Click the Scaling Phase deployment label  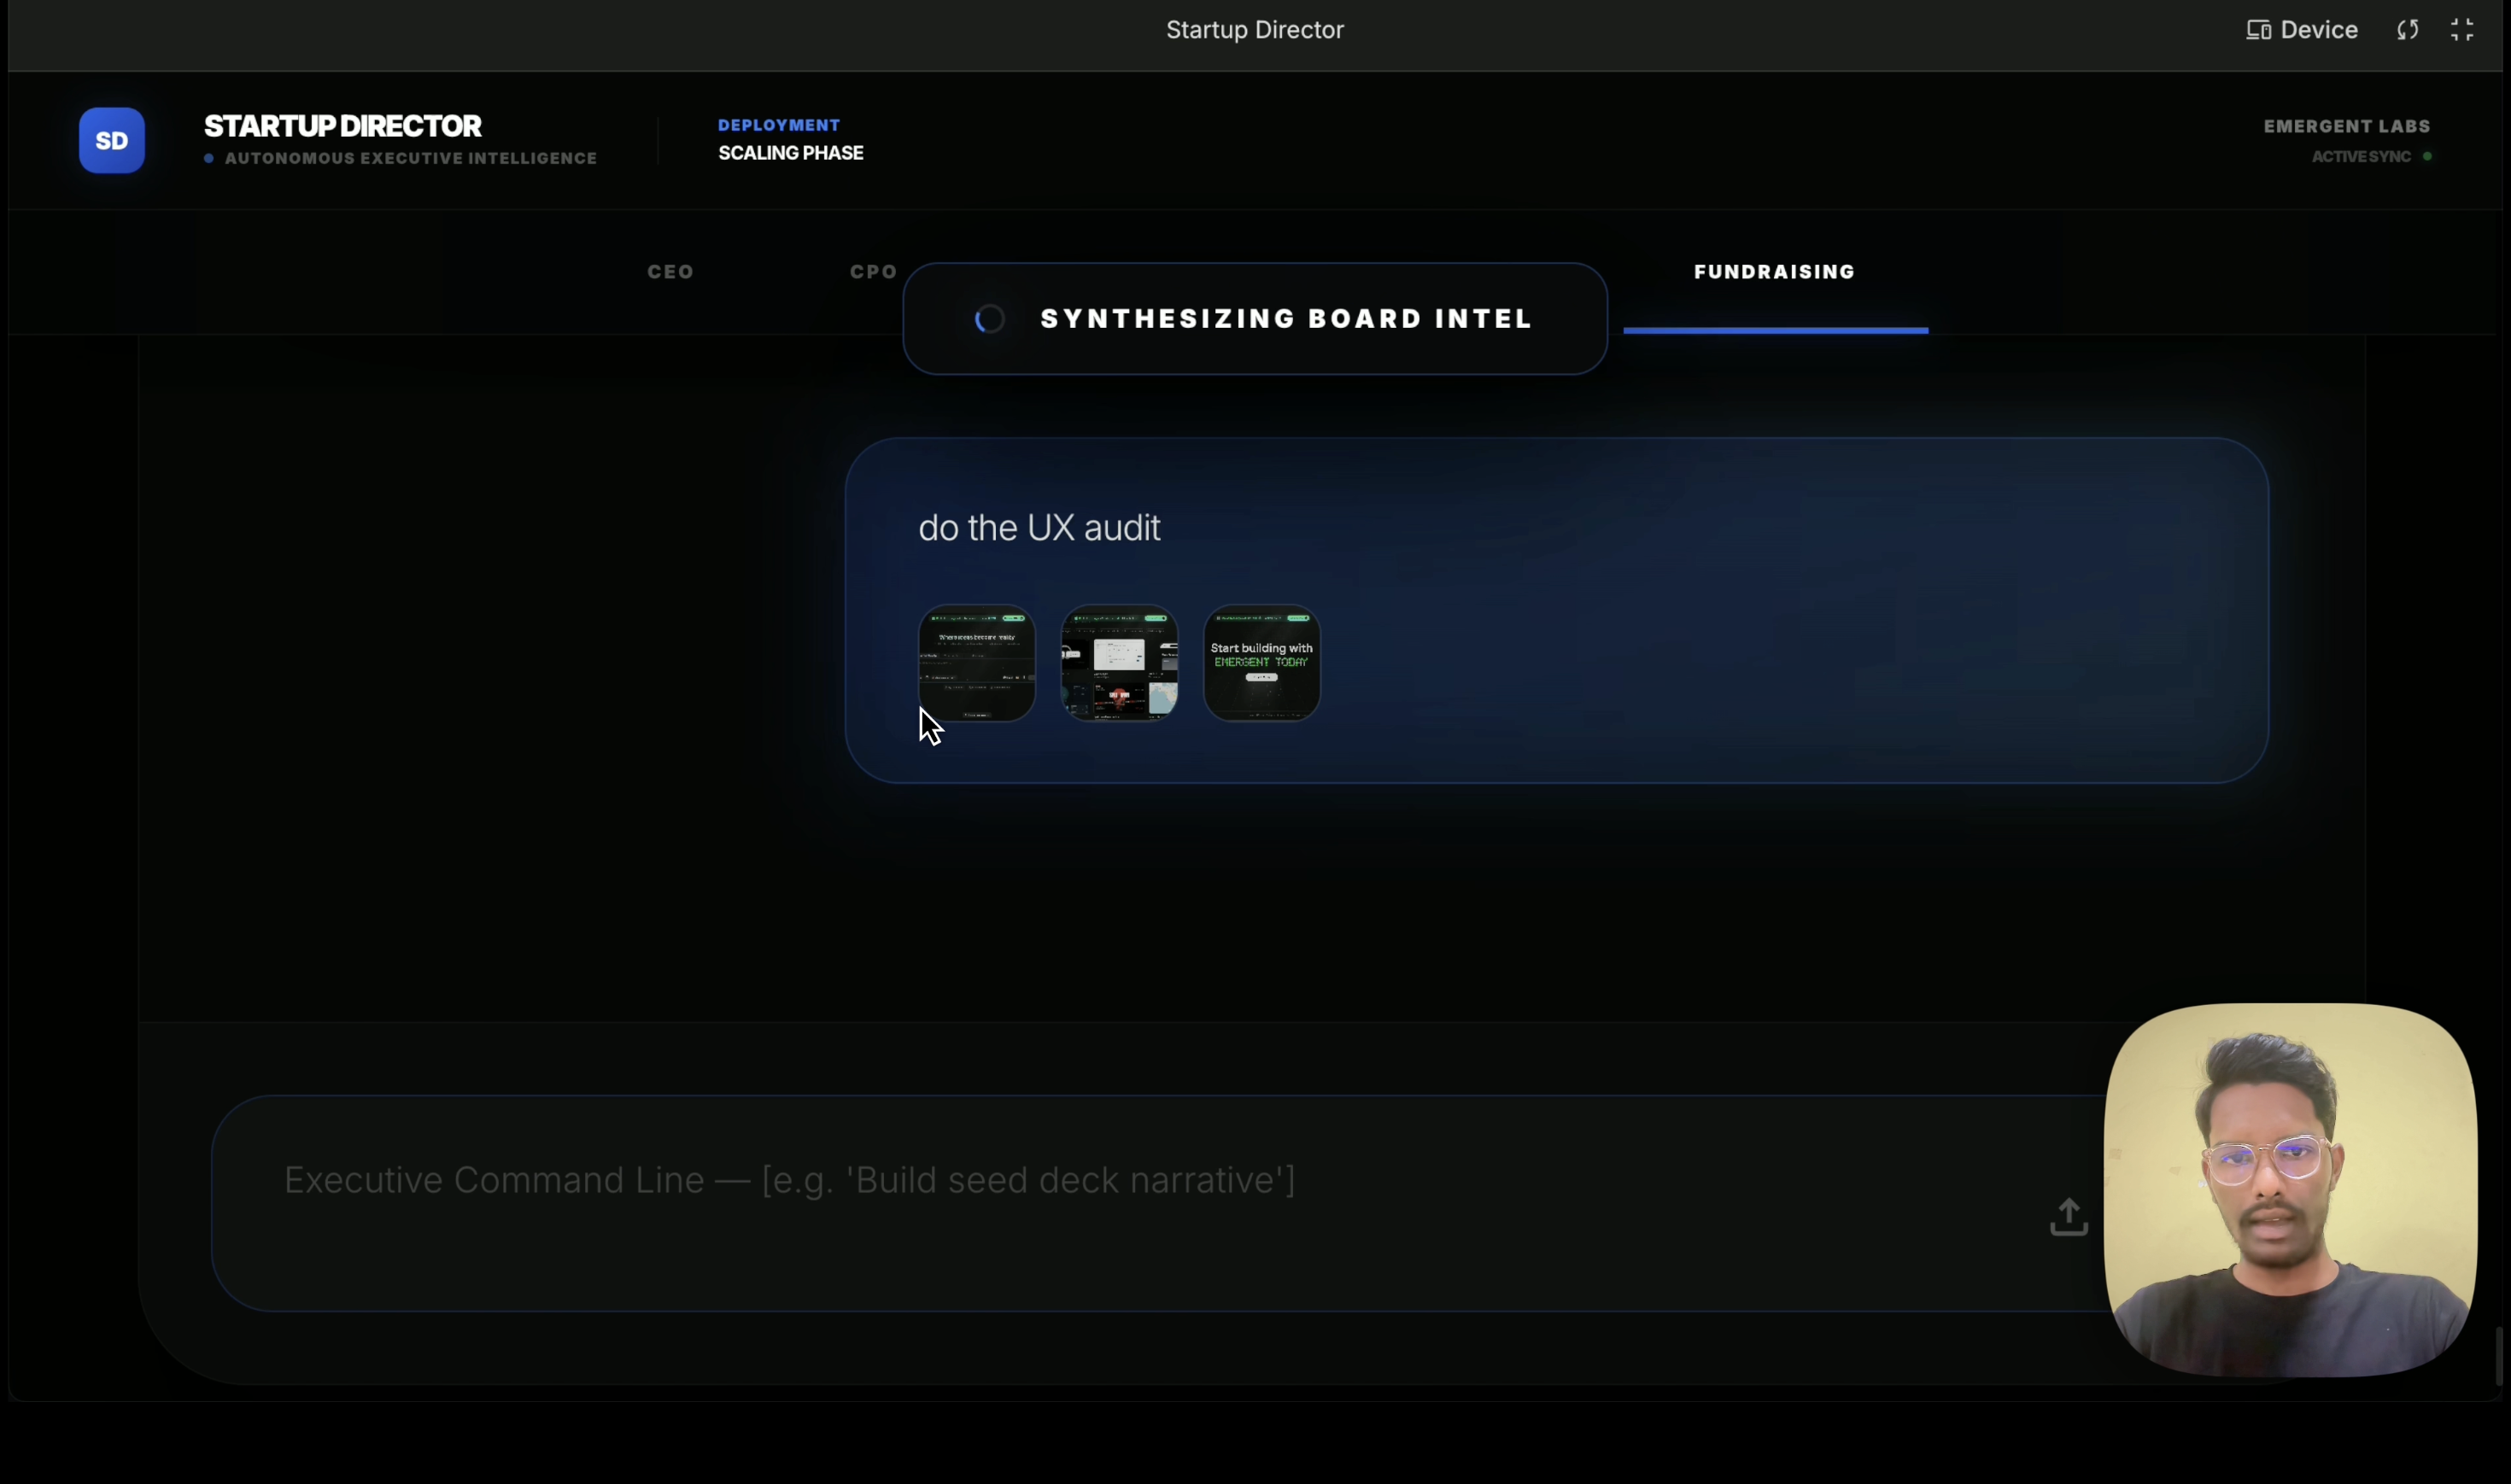point(790,153)
